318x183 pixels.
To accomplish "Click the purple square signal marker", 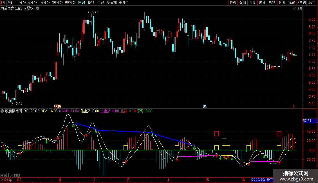I will point(224,140).
